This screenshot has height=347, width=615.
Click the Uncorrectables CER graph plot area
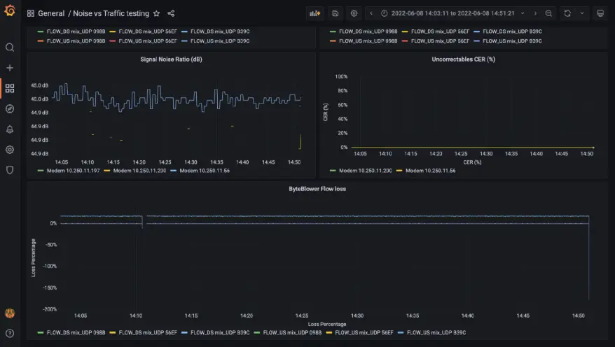click(x=473, y=112)
